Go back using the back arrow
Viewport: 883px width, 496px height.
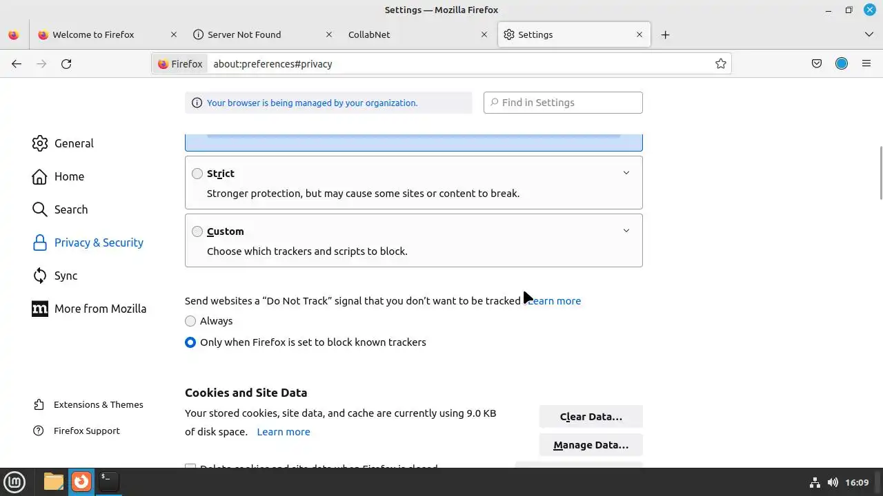[17, 64]
